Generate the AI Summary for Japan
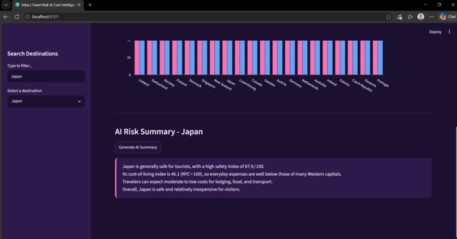This screenshot has height=239, width=457. coord(138,147)
